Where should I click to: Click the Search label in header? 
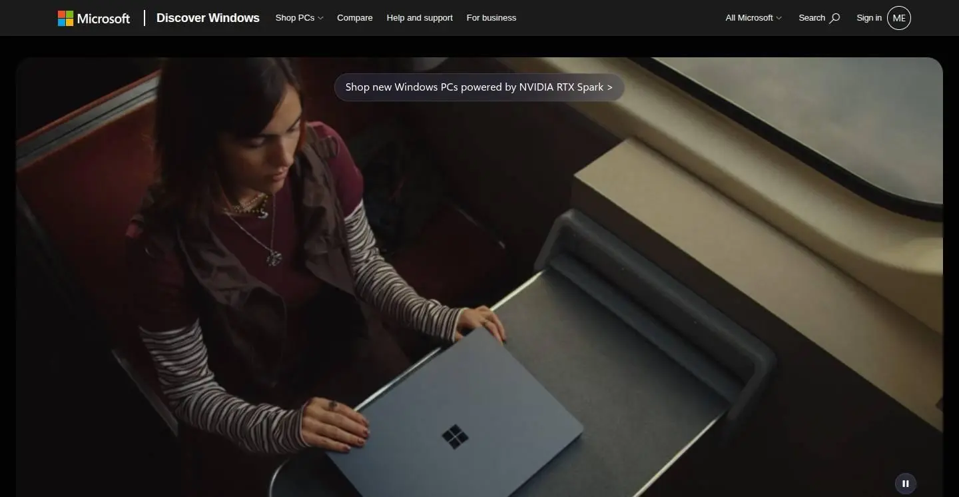pyautogui.click(x=812, y=18)
